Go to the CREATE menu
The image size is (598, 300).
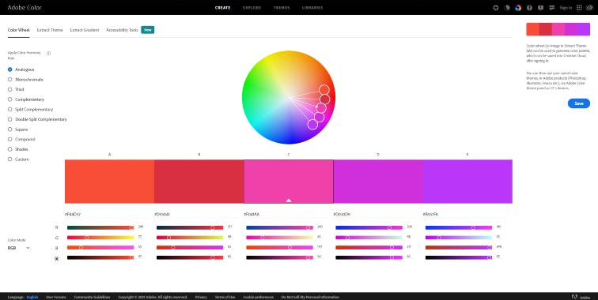(223, 8)
